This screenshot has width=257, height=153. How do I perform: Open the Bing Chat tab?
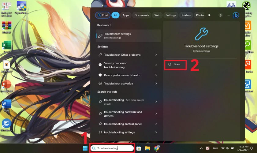point(102,15)
